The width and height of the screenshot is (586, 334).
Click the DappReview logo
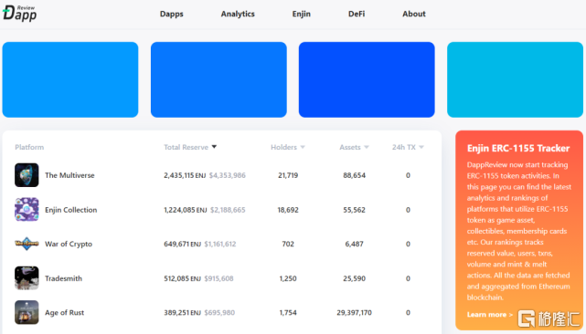point(20,14)
